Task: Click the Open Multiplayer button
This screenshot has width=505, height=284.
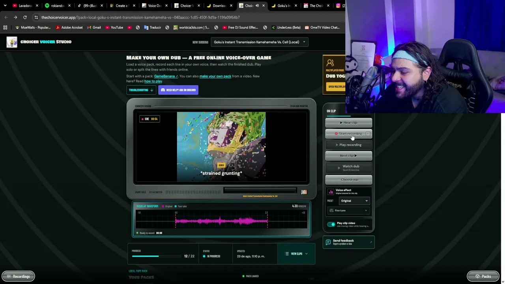Action: [x=336, y=87]
